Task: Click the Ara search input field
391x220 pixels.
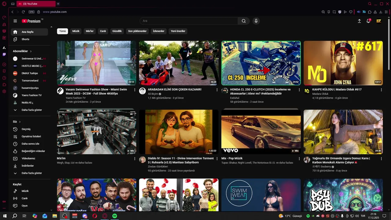Action: [189, 21]
